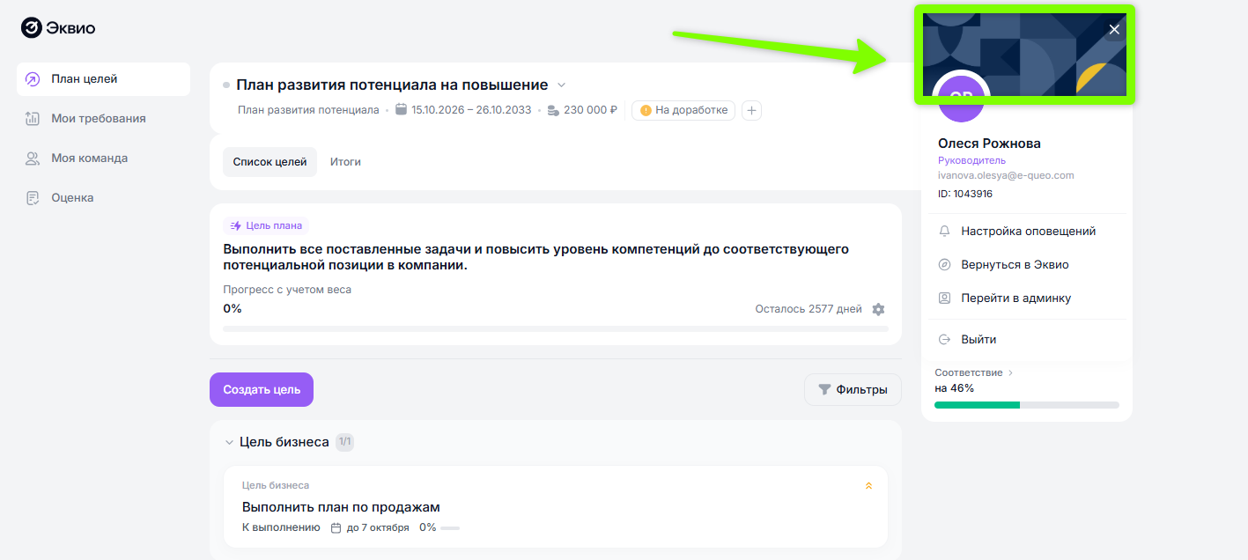
Task: Collapse the Цель бизнеса group
Action: pos(229,442)
